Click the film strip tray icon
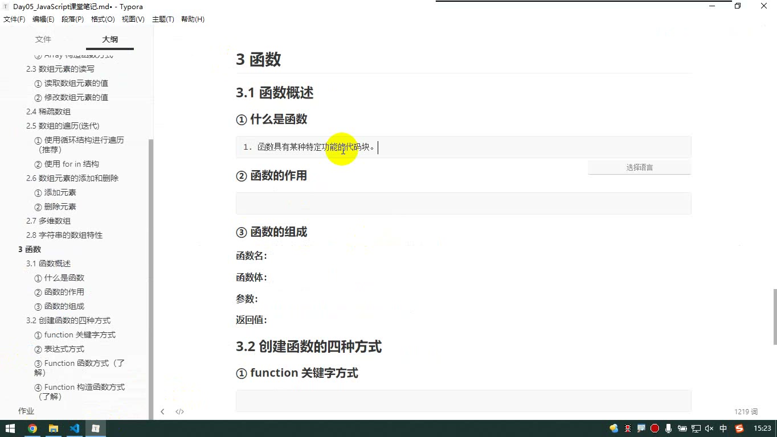Viewport: 777px width, 437px height. tap(627, 428)
